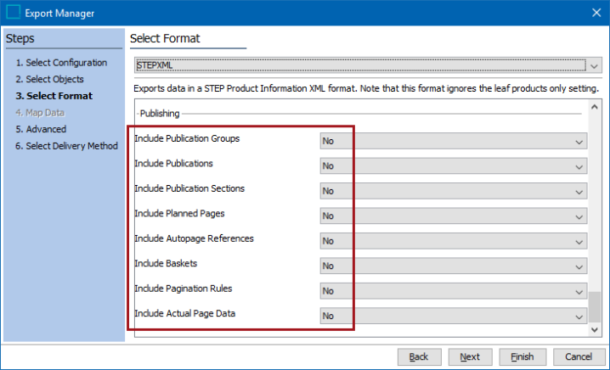
Task: Expand Include Publication Sections dropdown
Action: pos(453,191)
